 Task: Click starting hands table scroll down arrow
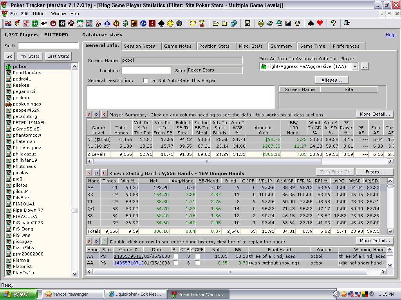(x=390, y=232)
